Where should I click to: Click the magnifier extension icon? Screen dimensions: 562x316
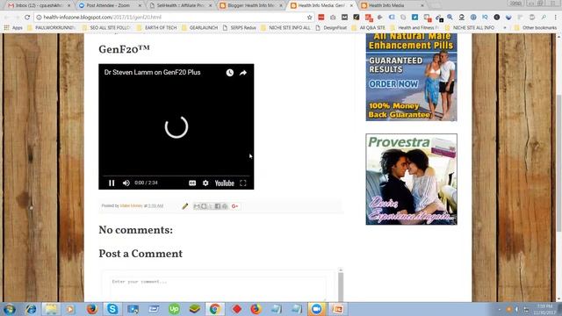(x=450, y=18)
